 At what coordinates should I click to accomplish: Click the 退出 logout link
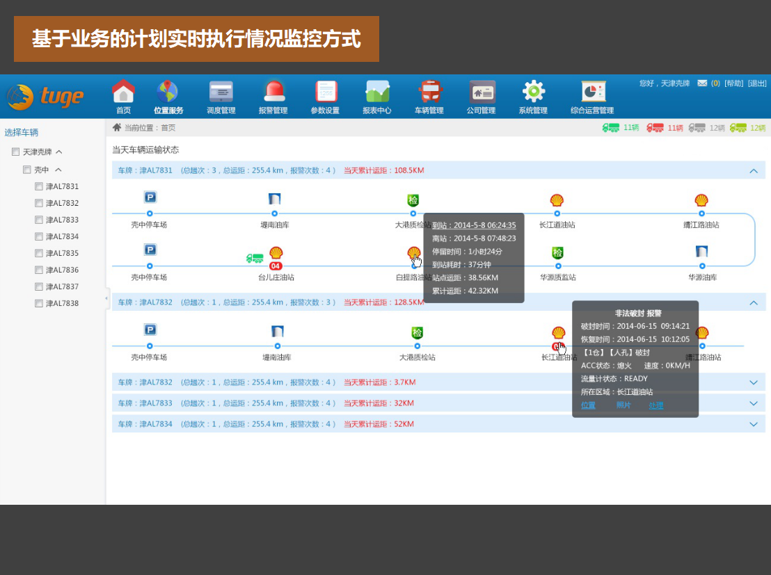[757, 83]
